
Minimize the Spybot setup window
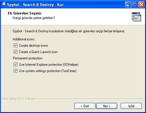point(128,5)
